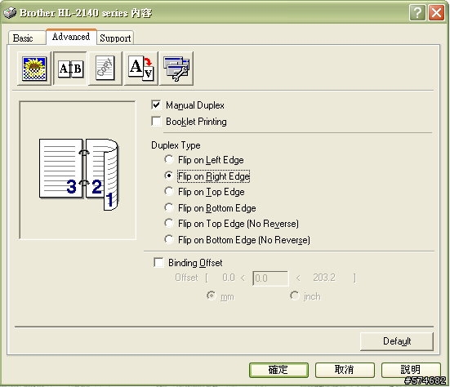Click the printer icon in title bar
Viewport: 450px width, 387px height.
pyautogui.click(x=10, y=12)
